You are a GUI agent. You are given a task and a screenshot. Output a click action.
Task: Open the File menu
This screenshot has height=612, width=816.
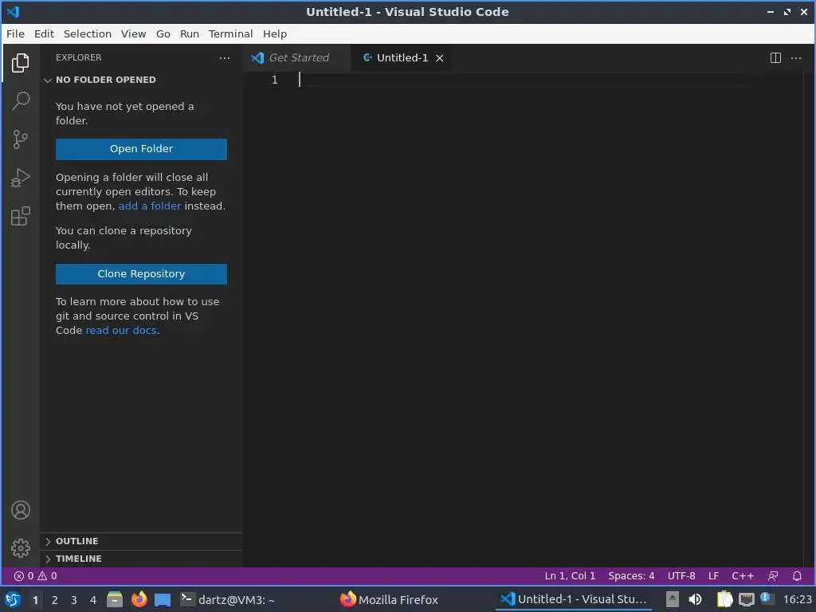(x=15, y=33)
